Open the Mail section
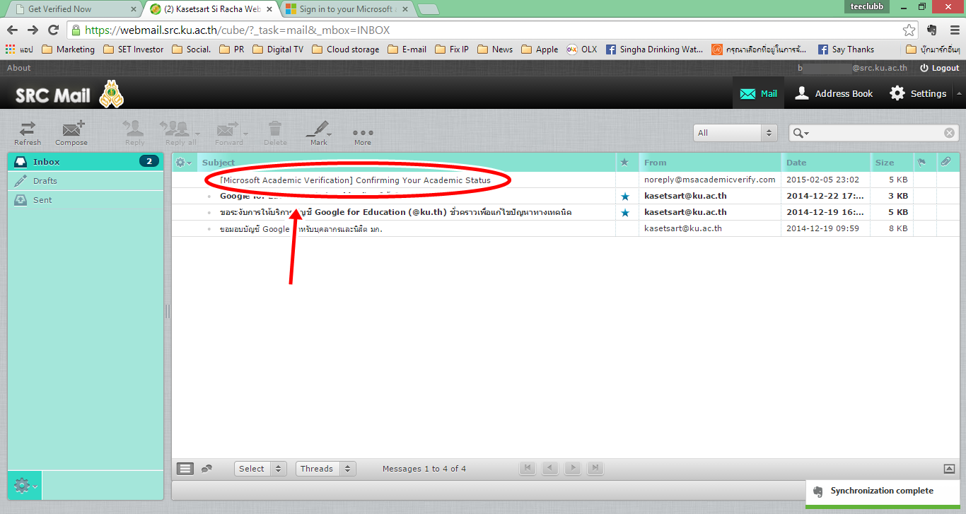This screenshot has width=966, height=514. [x=758, y=93]
